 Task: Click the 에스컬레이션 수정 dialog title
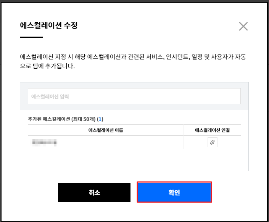coord(49,26)
